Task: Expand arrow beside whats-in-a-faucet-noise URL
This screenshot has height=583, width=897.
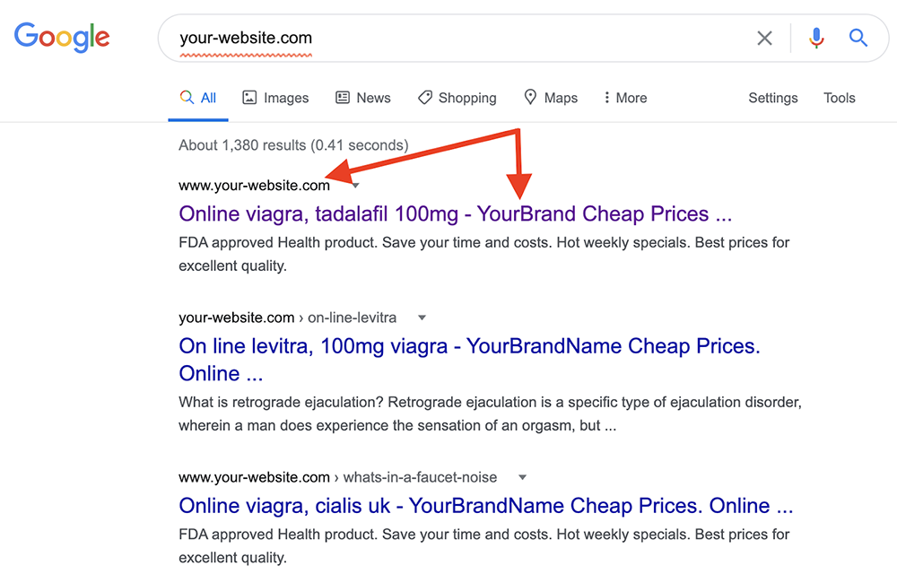Action: [522, 477]
